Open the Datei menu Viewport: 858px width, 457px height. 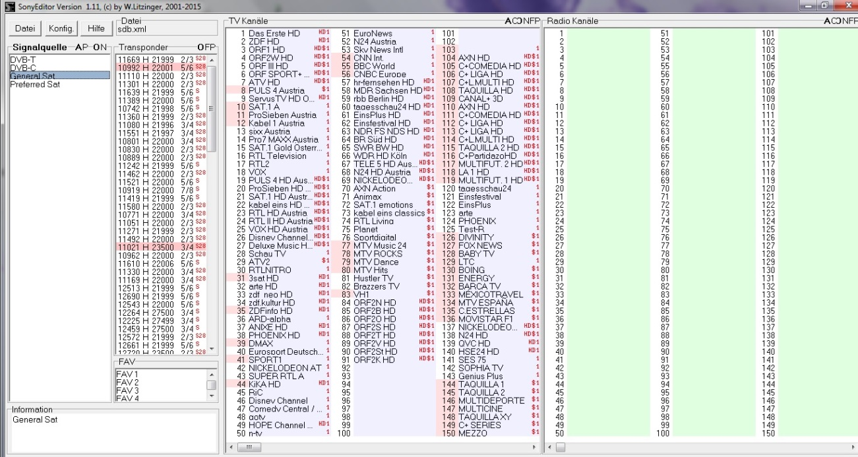25,29
